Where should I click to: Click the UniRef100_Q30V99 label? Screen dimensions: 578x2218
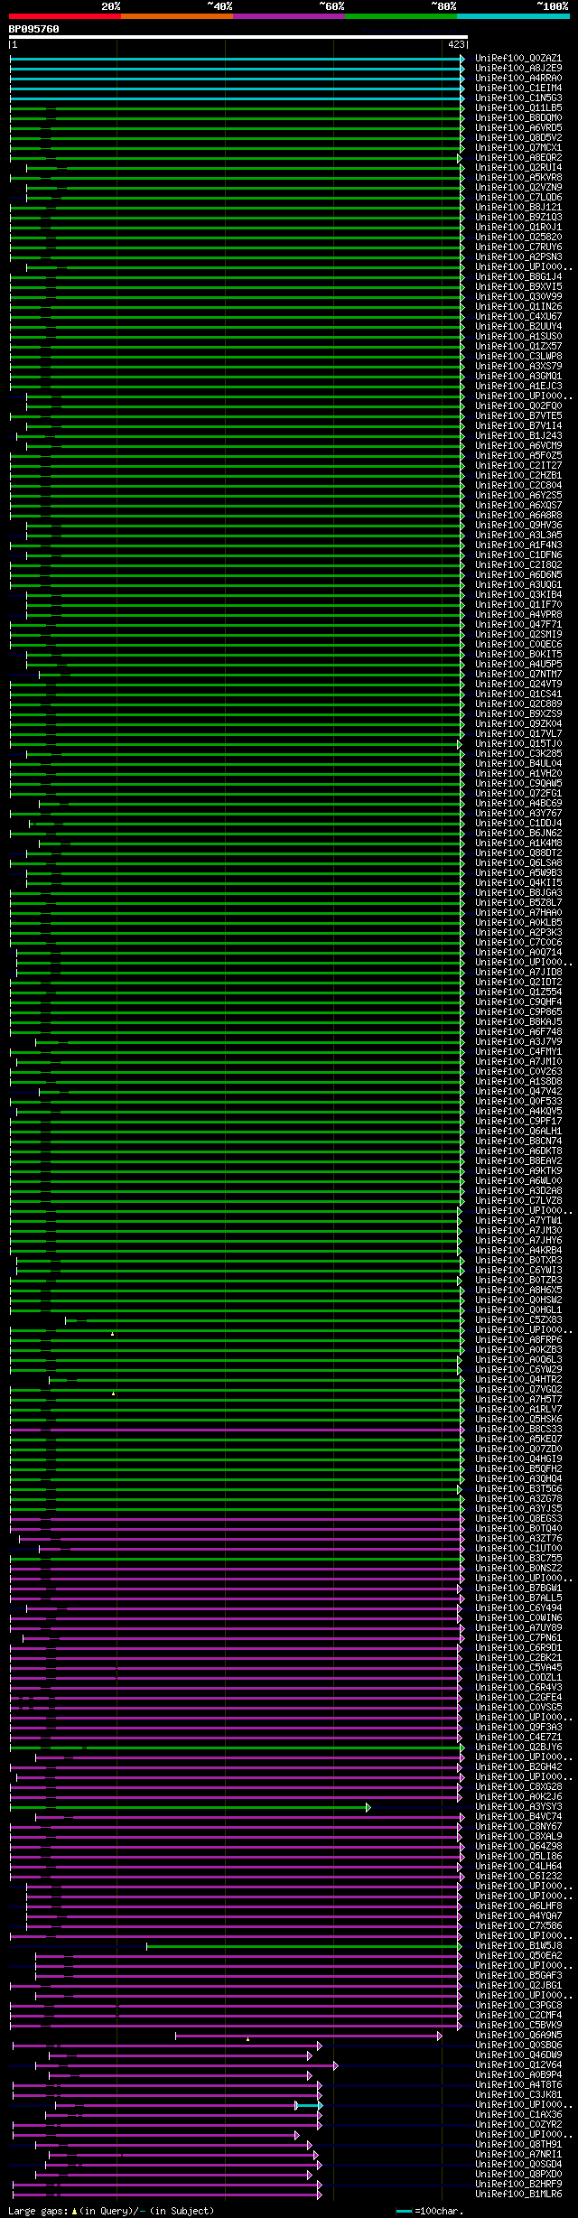click(518, 297)
